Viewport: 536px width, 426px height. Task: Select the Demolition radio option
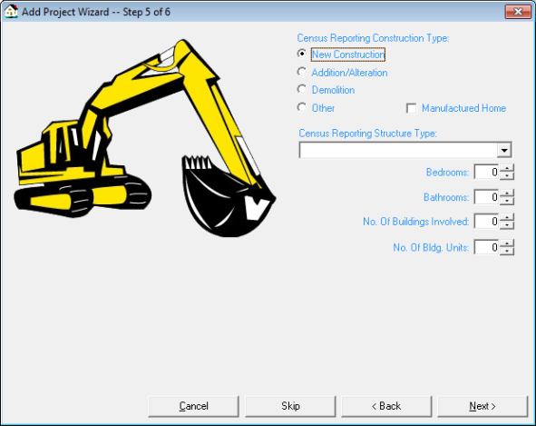click(x=302, y=90)
